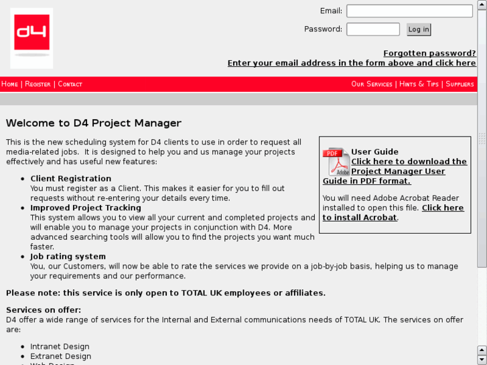
Task: Open the Forgotten password? link
Action: click(x=429, y=54)
